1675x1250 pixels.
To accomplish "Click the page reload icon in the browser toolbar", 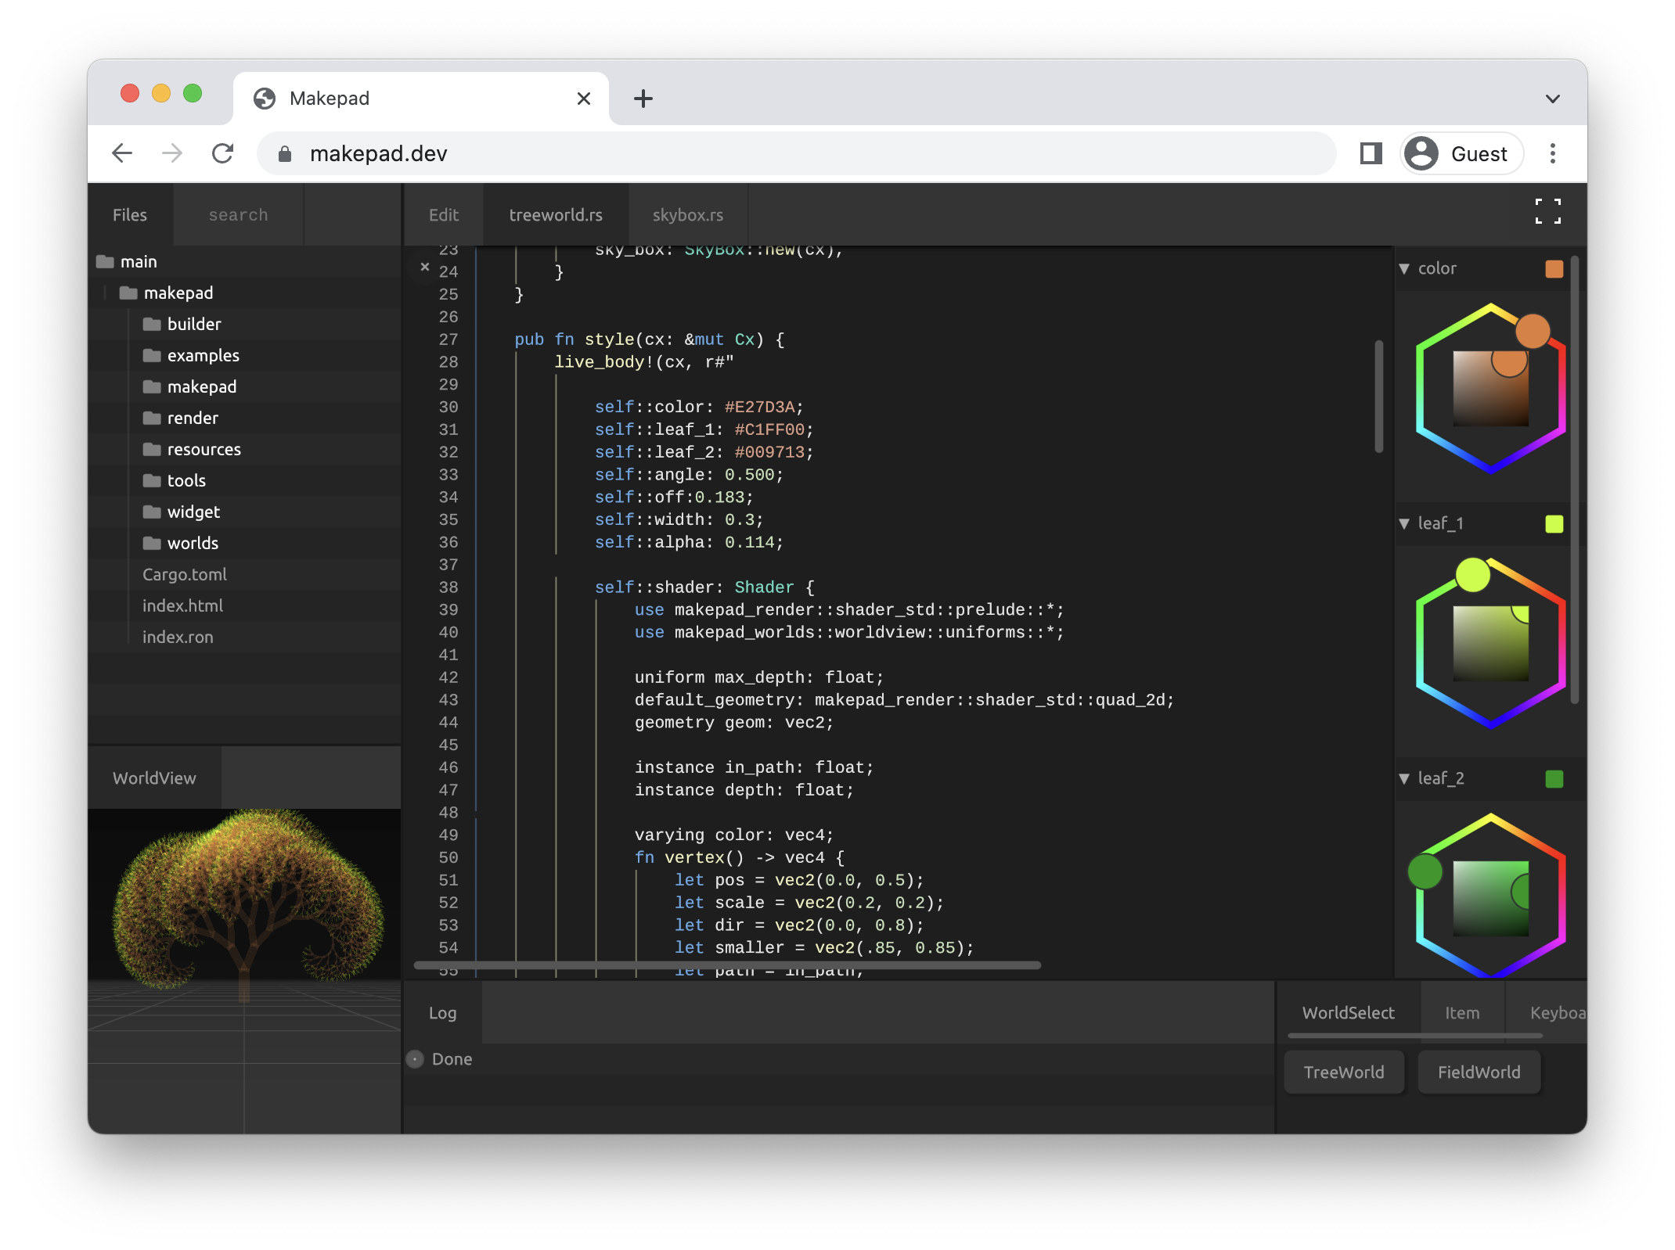I will pyautogui.click(x=223, y=153).
